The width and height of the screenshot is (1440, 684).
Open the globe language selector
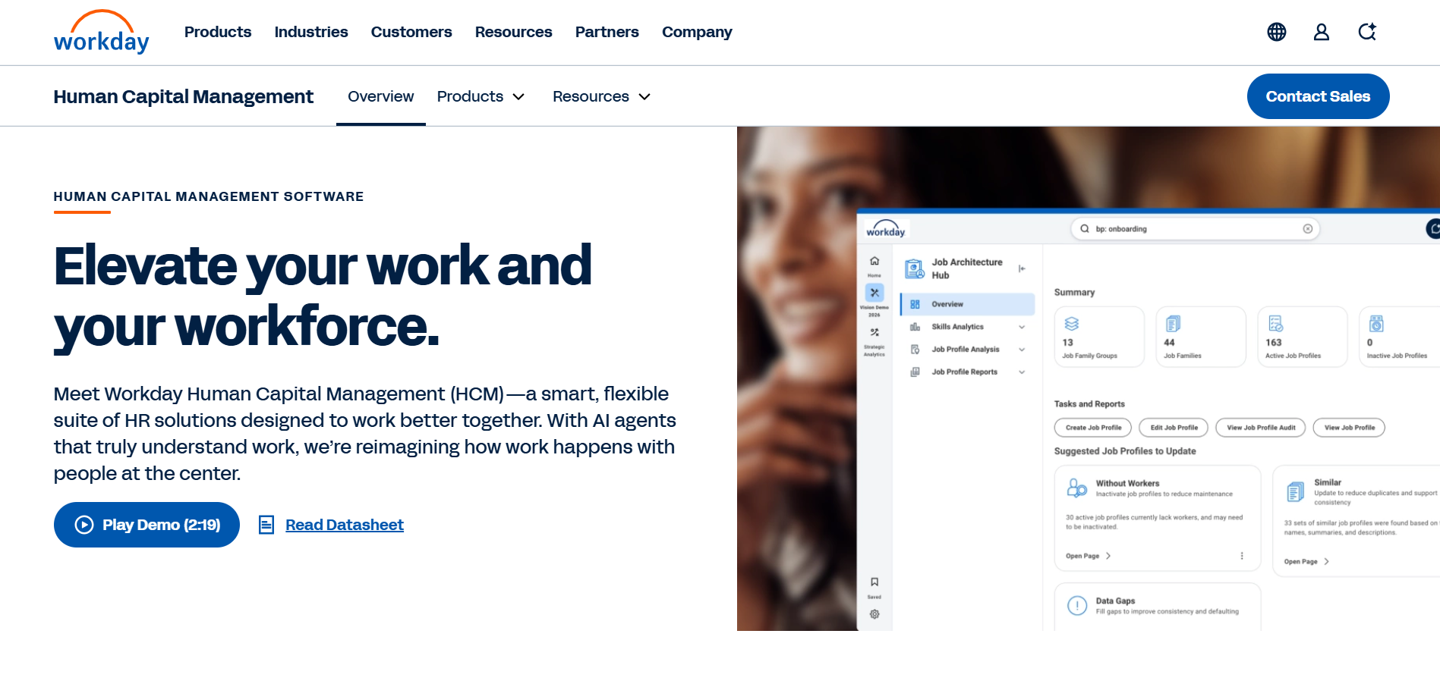tap(1277, 32)
